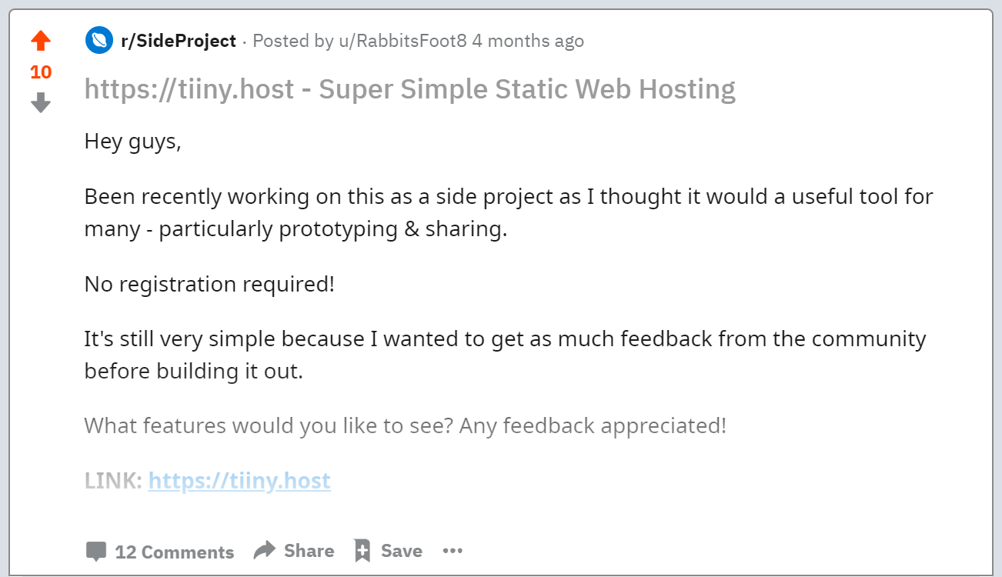This screenshot has width=1002, height=577.
Task: Click the r/SideProject subreddit avatar icon
Action: coord(99,40)
